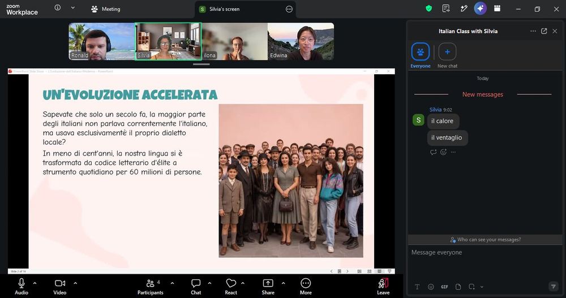Expand screenshot options chevron in composer

pos(482,287)
